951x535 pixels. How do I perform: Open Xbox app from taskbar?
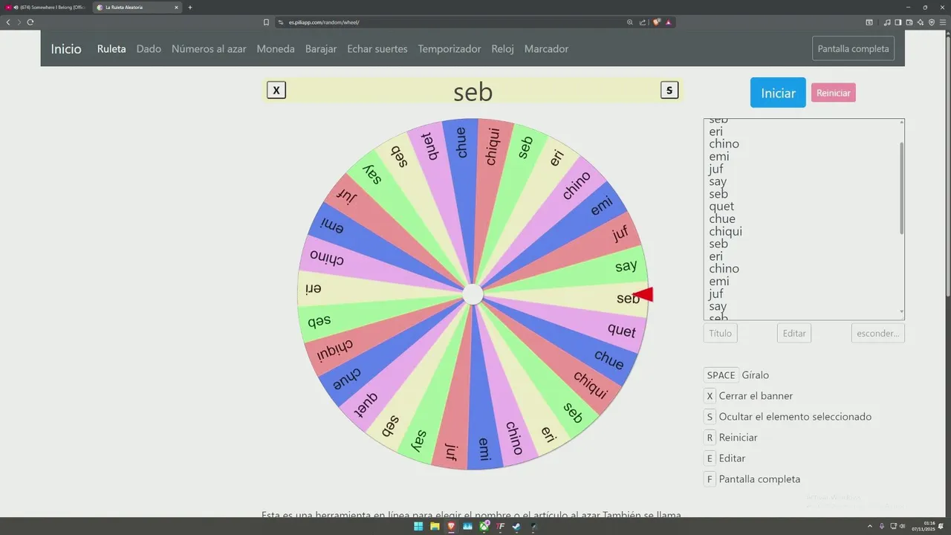click(x=484, y=527)
